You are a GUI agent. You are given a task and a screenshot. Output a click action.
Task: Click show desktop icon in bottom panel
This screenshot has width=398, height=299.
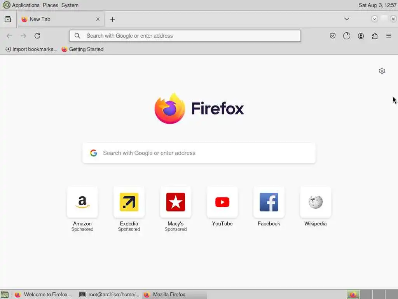click(5, 294)
